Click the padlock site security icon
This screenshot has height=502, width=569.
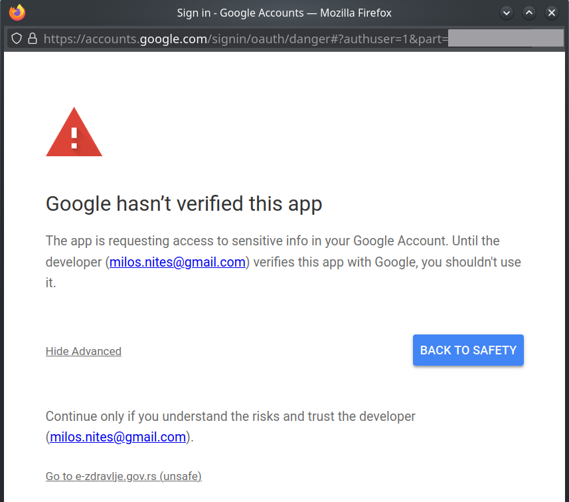coord(33,39)
